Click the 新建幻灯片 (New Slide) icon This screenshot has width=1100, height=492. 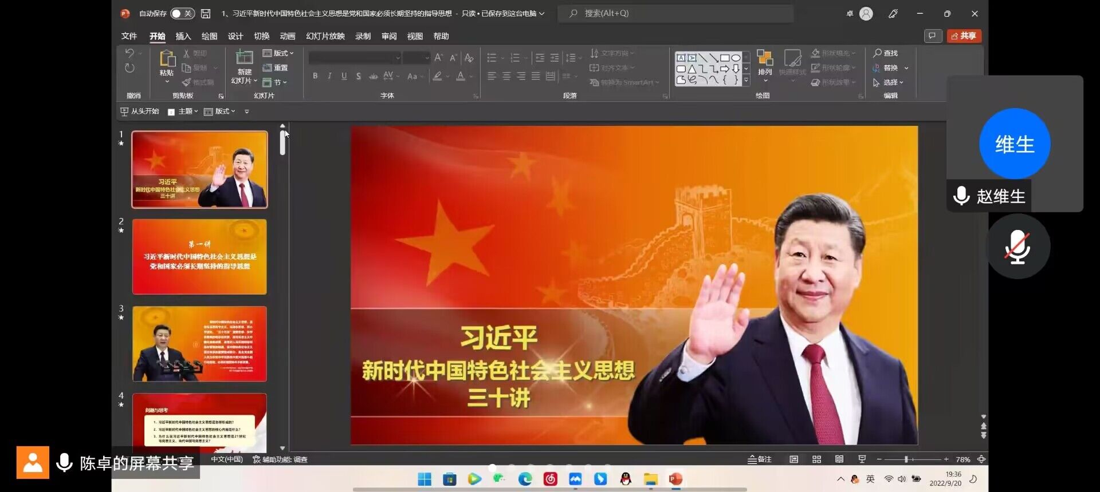245,58
